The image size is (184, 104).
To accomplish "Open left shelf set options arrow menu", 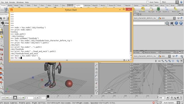I will click(x=72, y=5).
